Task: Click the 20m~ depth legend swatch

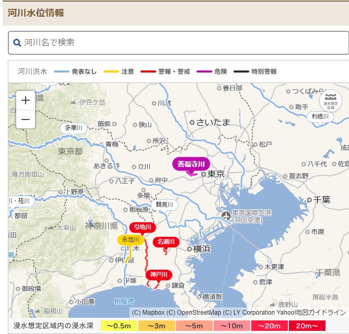Action: click(307, 326)
